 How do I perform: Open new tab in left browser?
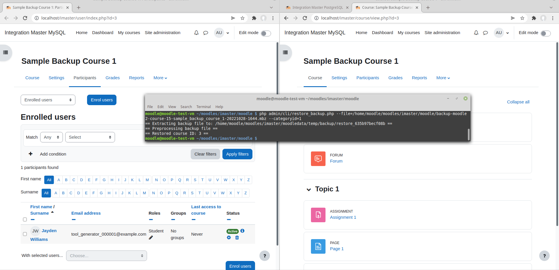click(79, 8)
